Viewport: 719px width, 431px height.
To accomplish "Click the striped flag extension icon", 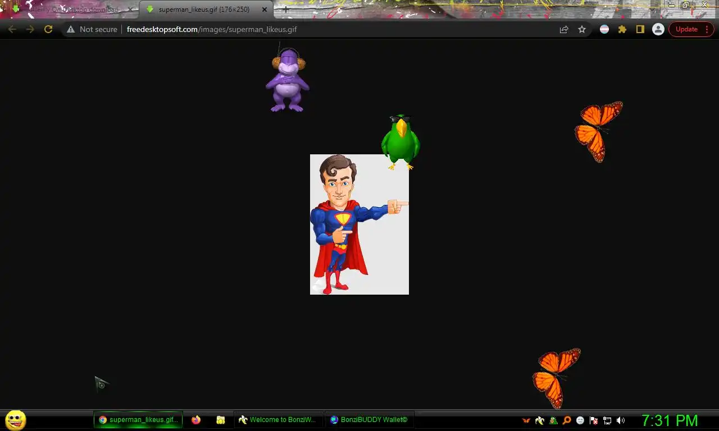I will (x=604, y=29).
